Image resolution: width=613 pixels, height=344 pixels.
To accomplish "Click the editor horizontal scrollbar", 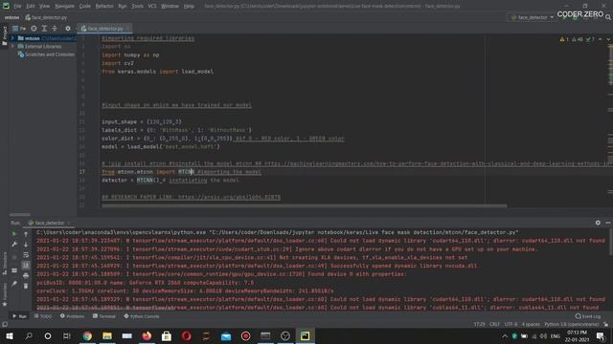I will tap(305, 205).
